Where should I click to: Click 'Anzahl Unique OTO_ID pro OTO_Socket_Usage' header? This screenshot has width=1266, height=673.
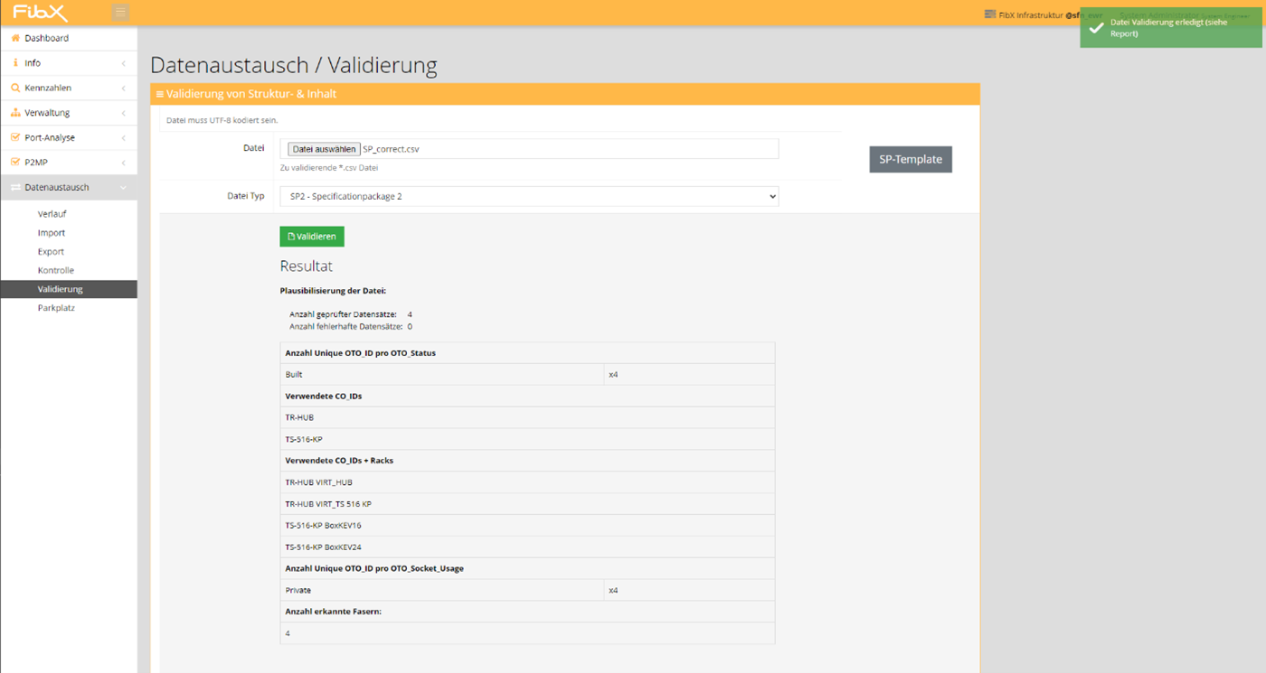[528, 568]
